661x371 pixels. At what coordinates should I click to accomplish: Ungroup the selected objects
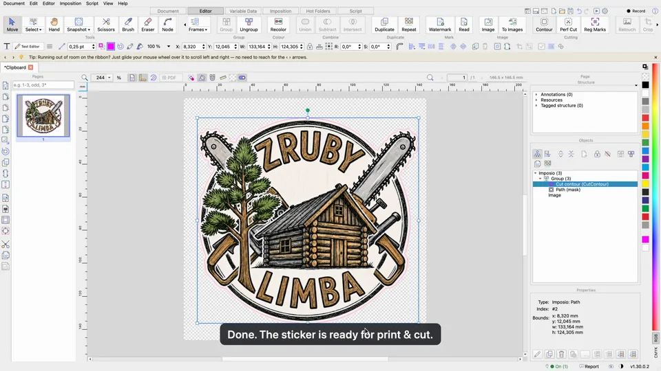pos(249,25)
